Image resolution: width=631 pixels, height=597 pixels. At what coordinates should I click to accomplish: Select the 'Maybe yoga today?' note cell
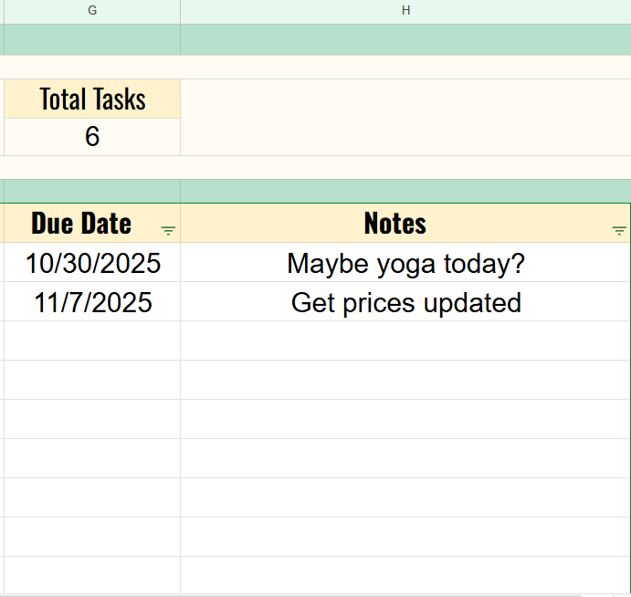point(405,263)
